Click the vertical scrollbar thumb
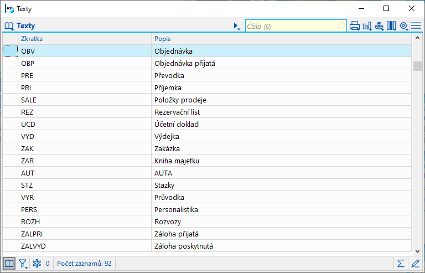 pyautogui.click(x=418, y=66)
